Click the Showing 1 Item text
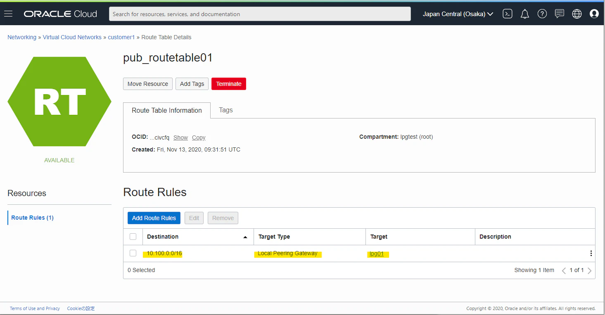 tap(534, 270)
